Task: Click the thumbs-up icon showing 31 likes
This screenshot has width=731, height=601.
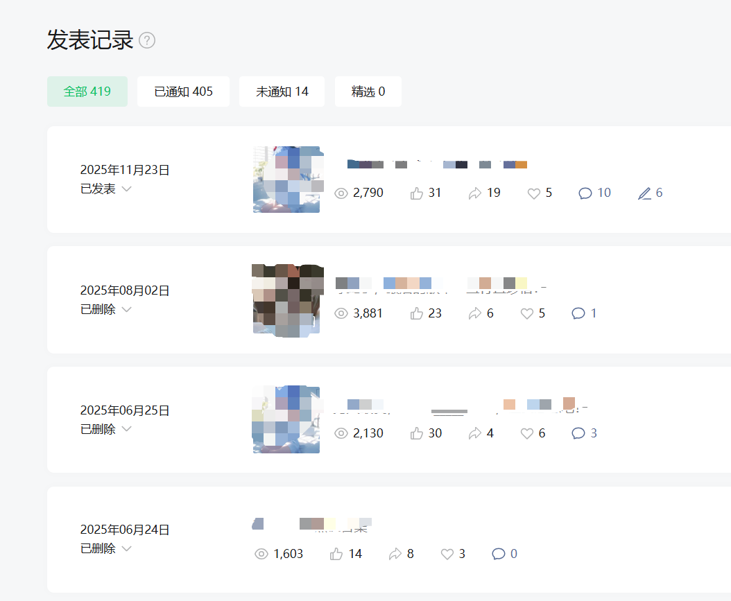Action: (416, 193)
